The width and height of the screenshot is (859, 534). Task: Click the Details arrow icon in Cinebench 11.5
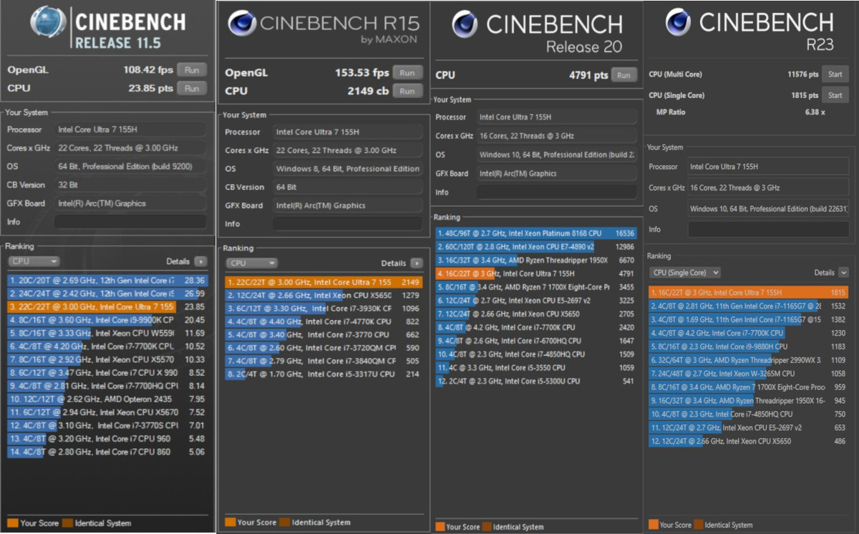click(x=200, y=262)
